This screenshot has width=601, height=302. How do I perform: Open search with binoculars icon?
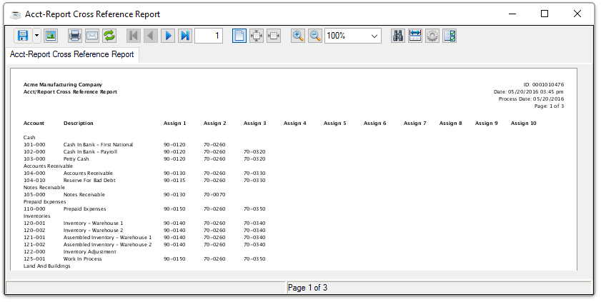click(399, 36)
